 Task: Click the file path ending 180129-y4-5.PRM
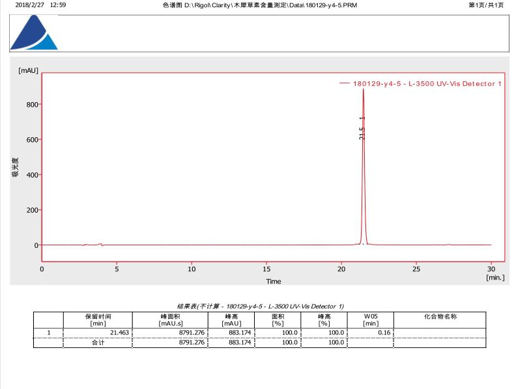(x=260, y=5)
